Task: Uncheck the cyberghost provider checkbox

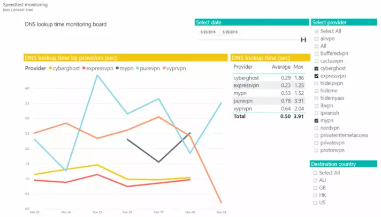Action: [x=316, y=69]
